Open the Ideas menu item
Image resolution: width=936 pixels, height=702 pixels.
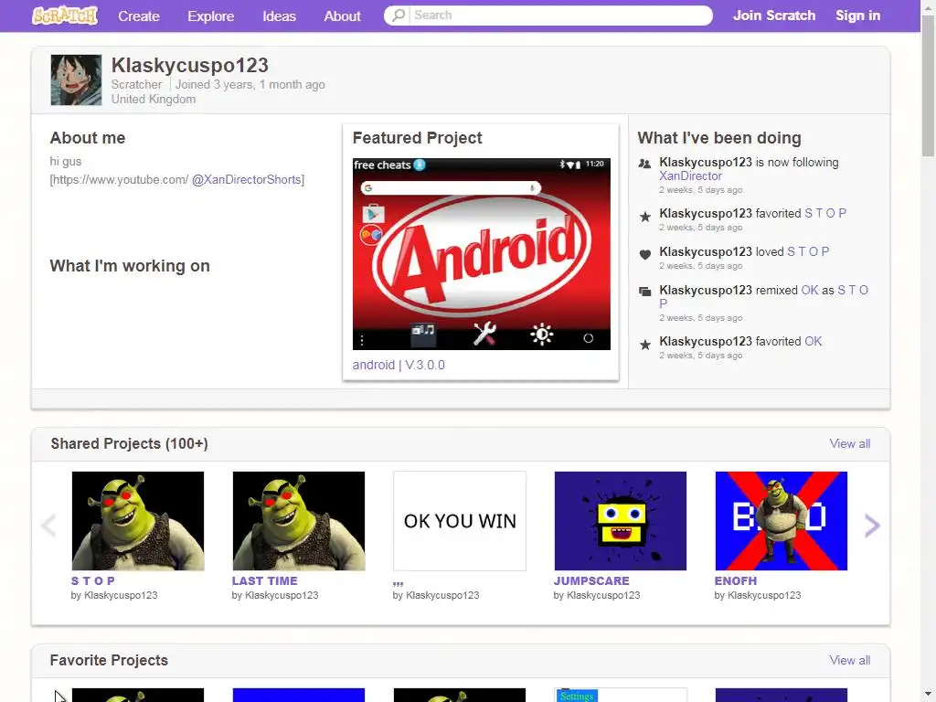pyautogui.click(x=280, y=16)
